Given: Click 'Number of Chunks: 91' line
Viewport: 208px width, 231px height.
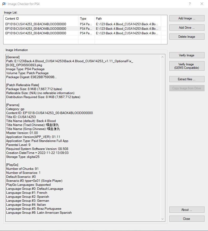Looking at the screenshot, I should pyautogui.click(x=22, y=169).
